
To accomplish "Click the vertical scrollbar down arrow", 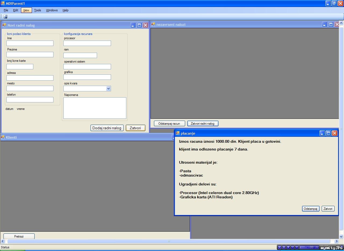I will pos(341,237).
